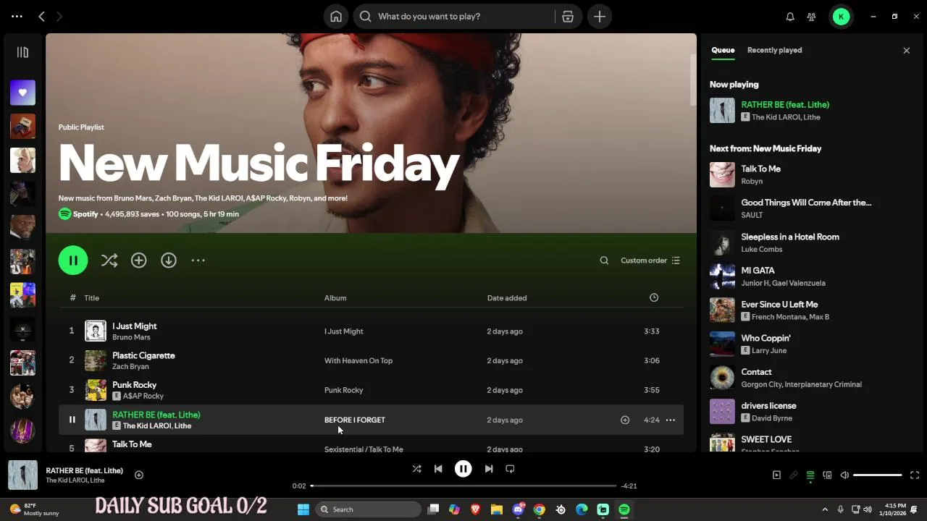Mute the Spotify volume
Screen dimensions: 927x521
[x=844, y=475]
